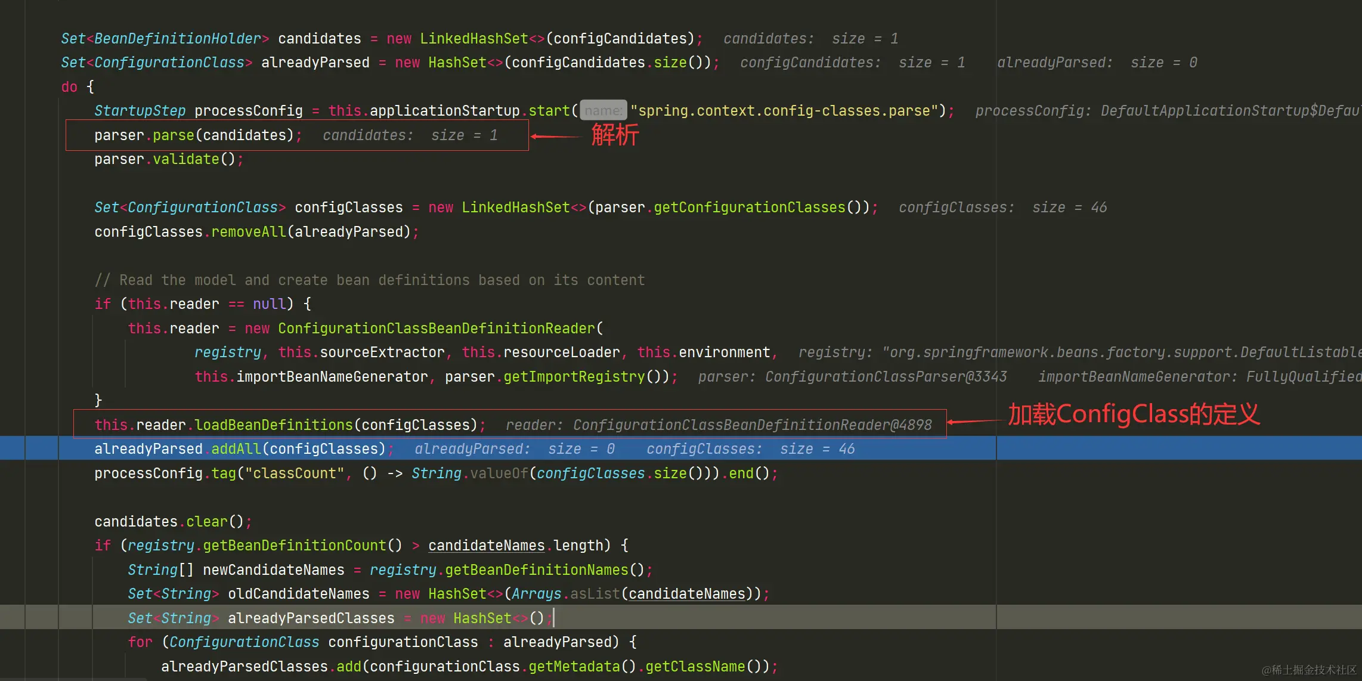Click the 'reader: ConfigurationClassBeanDefinitionReader@4898' debug hint
The image size is (1362, 681).
pos(719,425)
